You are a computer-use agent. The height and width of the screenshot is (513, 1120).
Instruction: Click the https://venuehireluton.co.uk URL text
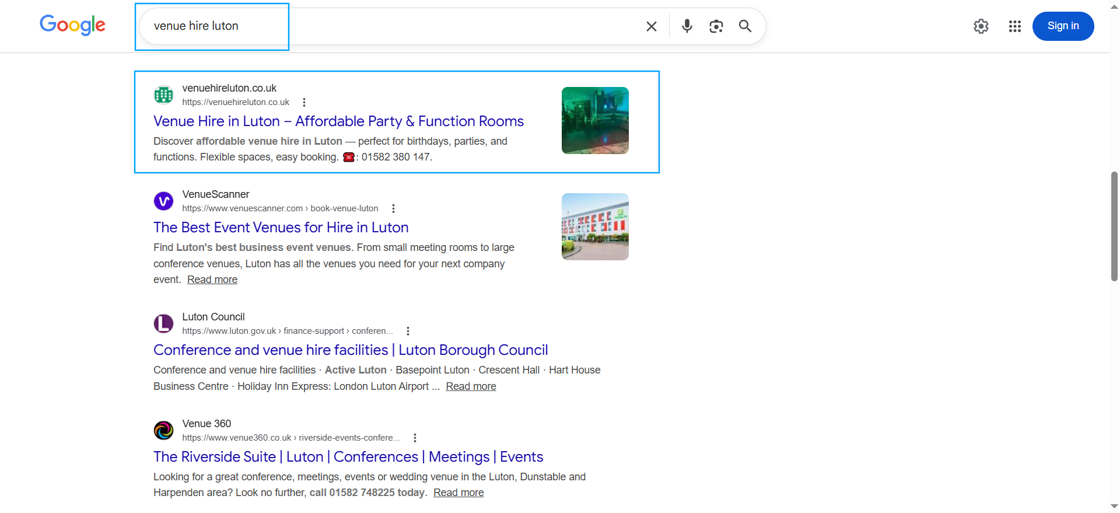(236, 102)
